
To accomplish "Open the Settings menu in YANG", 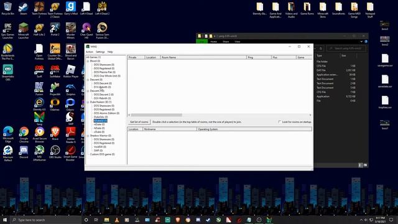I will [100, 52].
